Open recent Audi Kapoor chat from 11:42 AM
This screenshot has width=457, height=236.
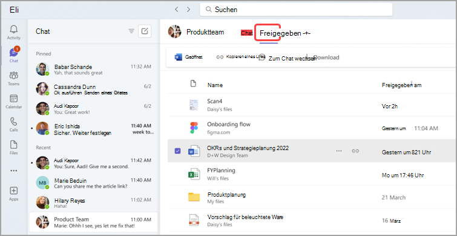click(x=94, y=163)
